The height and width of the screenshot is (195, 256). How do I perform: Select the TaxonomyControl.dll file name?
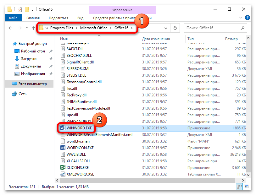84,82
